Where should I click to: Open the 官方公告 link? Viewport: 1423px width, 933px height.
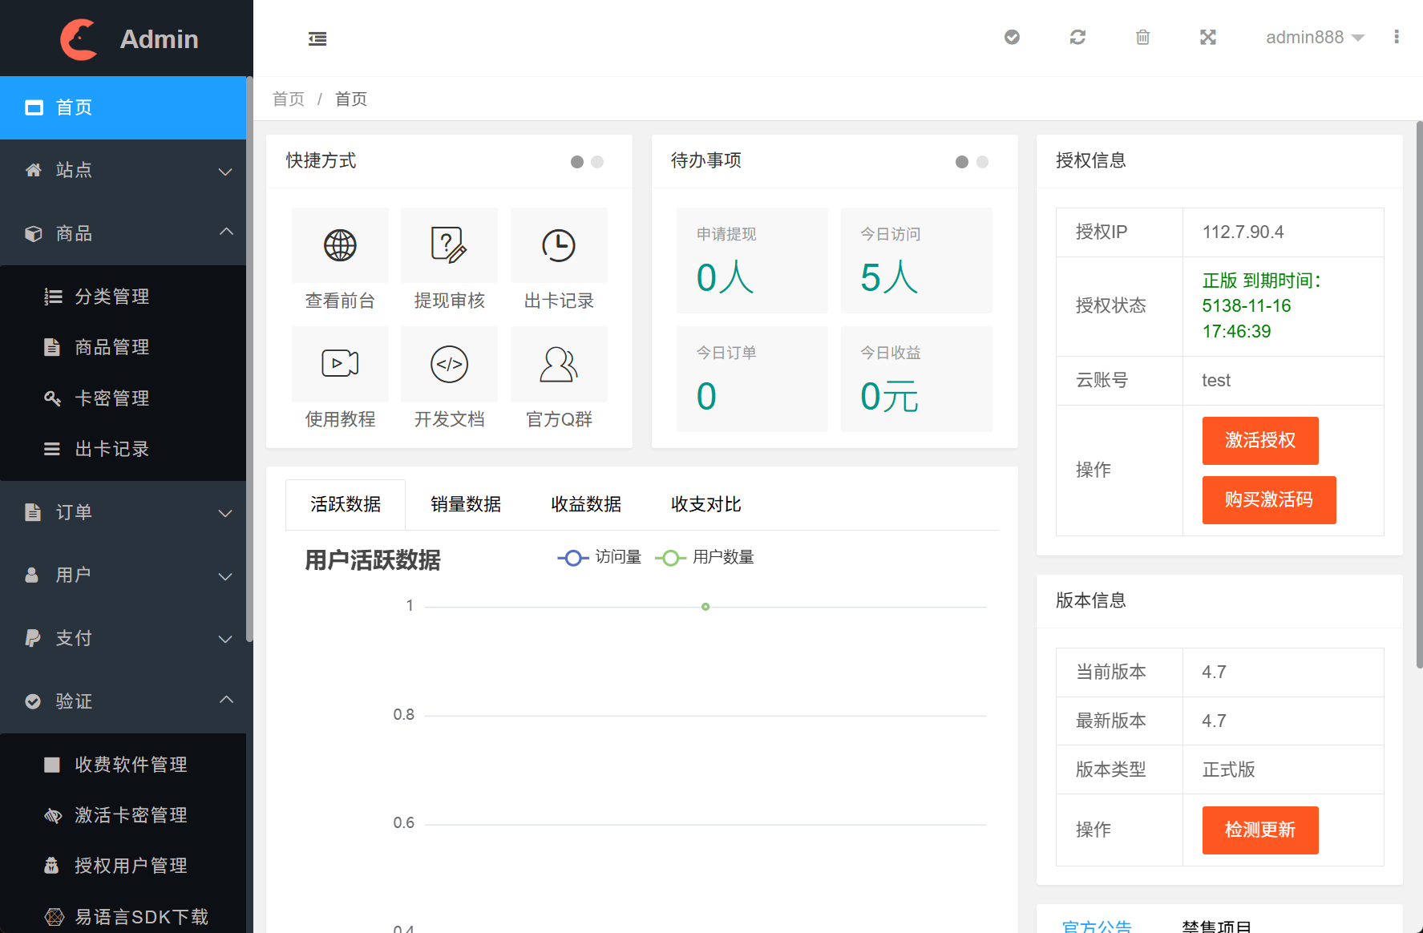pos(1097,926)
